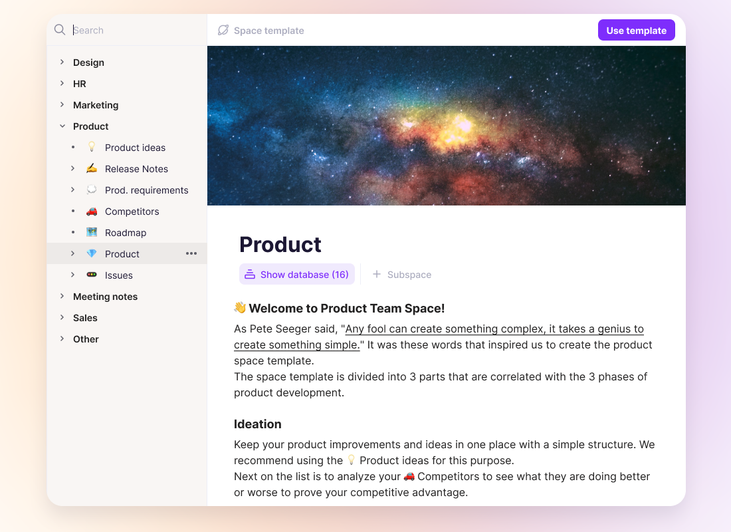Expand the Release Notes subtree
Image resolution: width=731 pixels, height=532 pixels.
click(73, 169)
